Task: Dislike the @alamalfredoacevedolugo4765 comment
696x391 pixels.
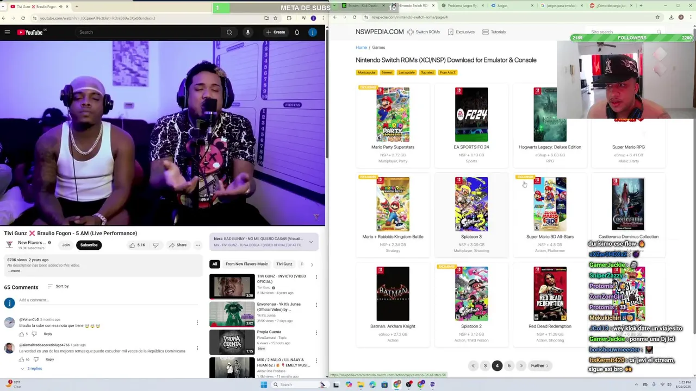Action: [x=36, y=360]
